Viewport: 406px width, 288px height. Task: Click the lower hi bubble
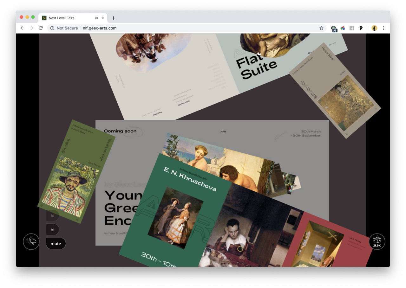(x=53, y=229)
